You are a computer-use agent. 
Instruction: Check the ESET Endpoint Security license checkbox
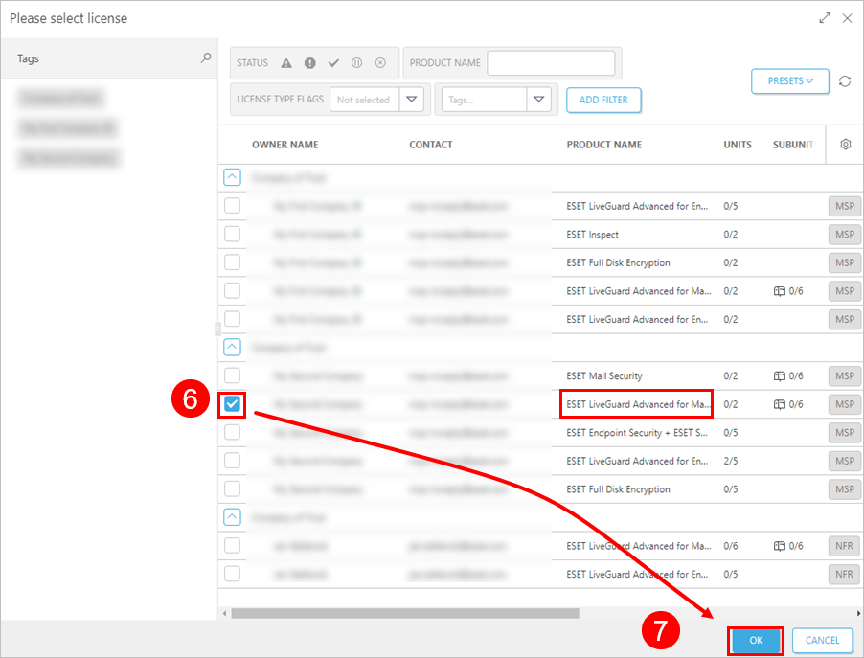[232, 433]
